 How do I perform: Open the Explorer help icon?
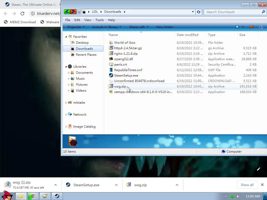261,27
